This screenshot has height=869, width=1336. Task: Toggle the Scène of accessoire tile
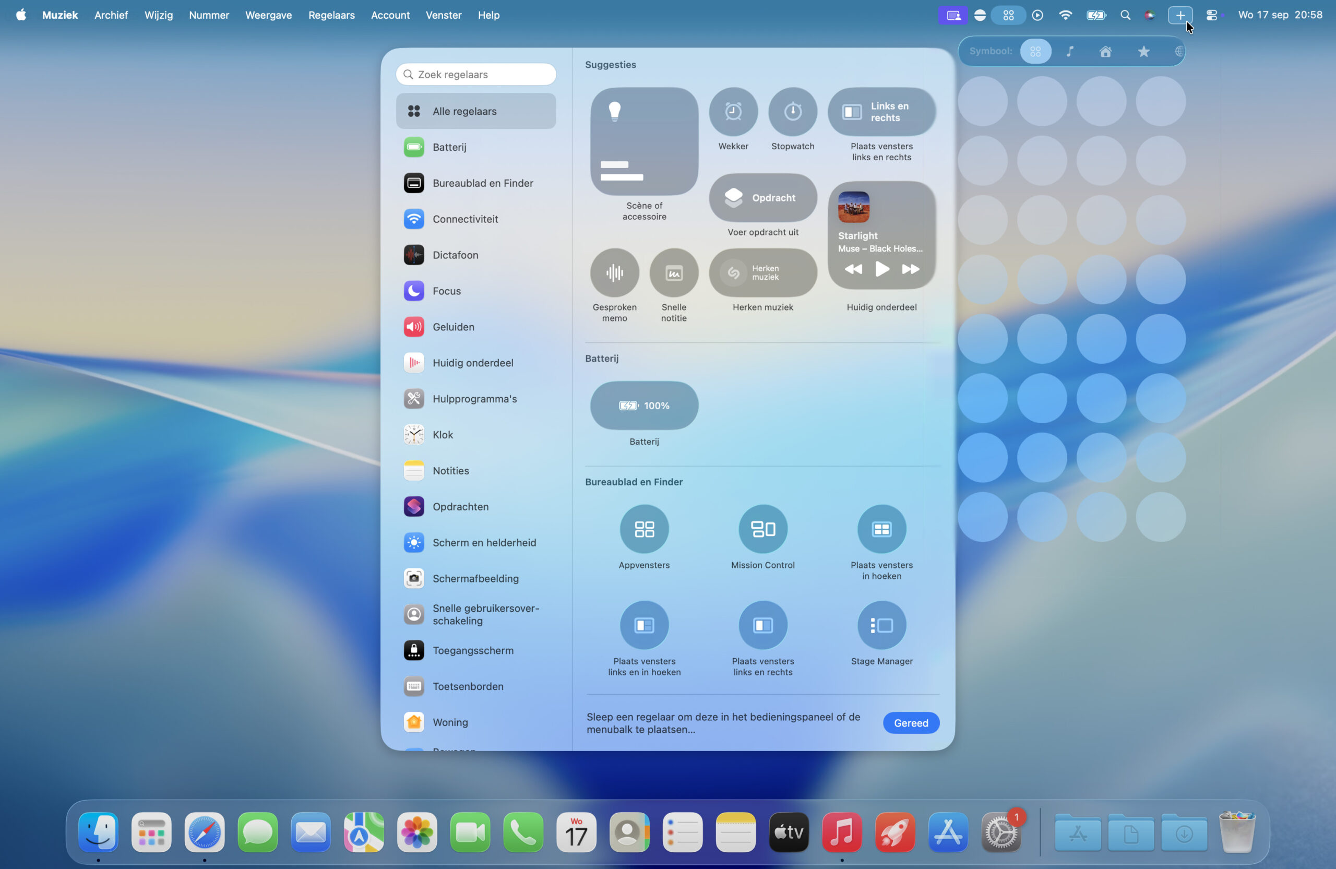click(644, 141)
